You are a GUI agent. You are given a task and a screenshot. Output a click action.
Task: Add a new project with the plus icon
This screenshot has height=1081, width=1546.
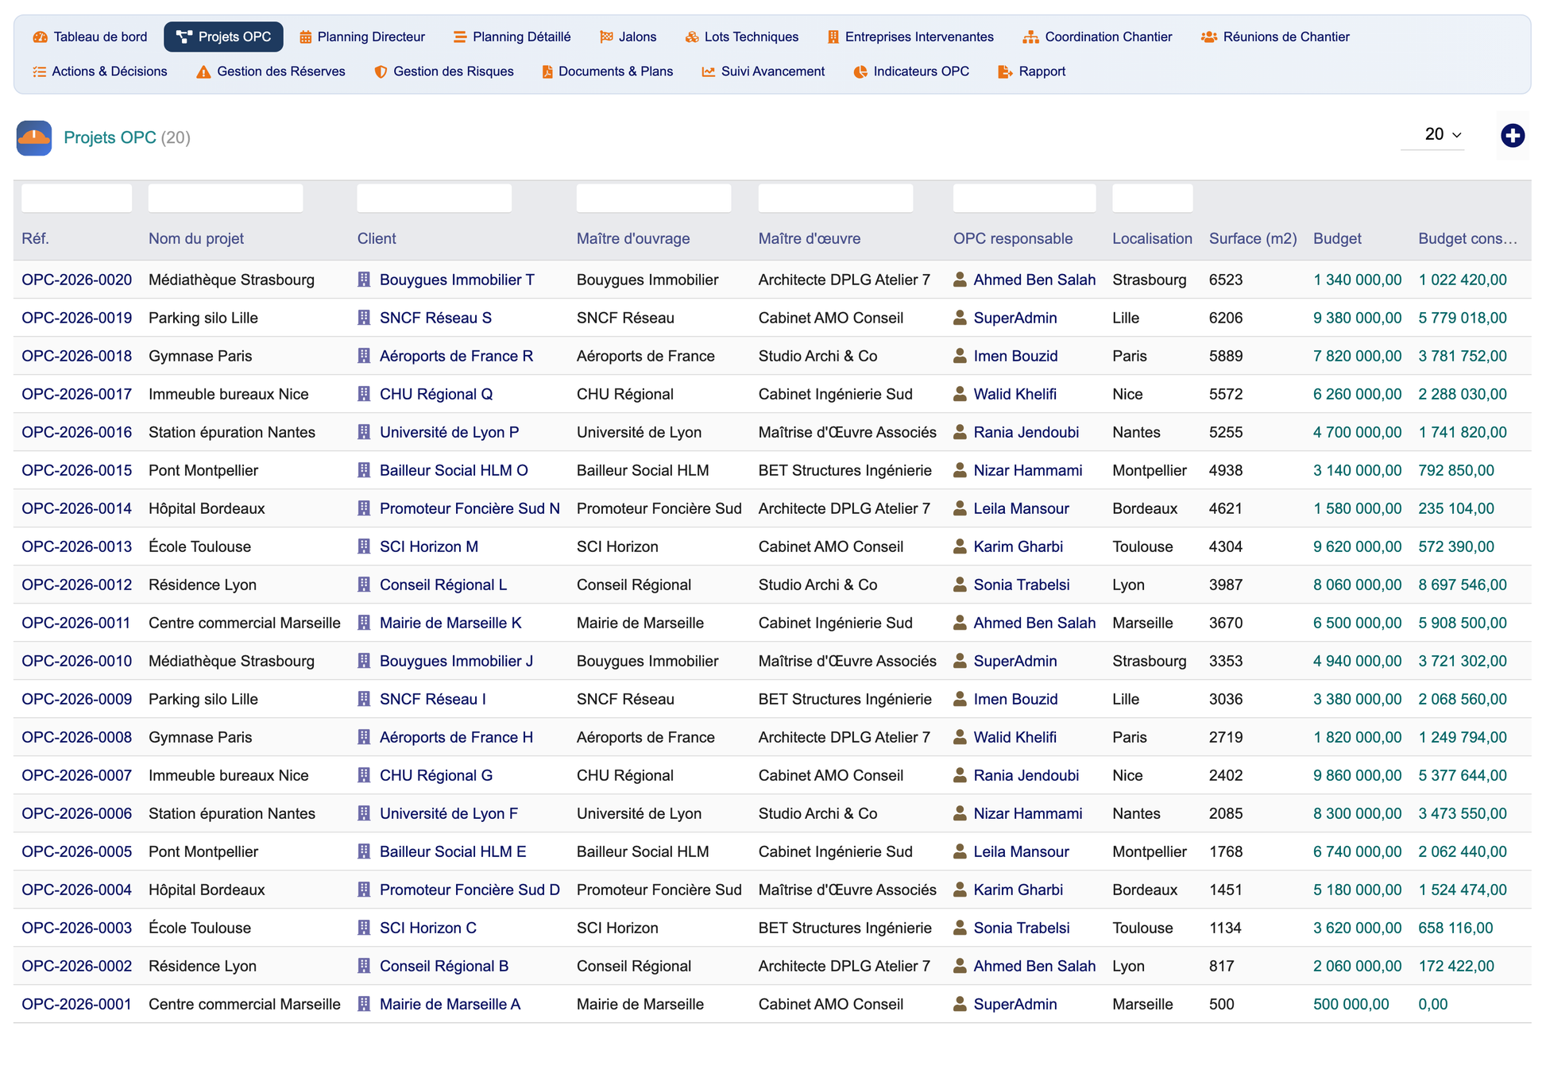tap(1513, 136)
